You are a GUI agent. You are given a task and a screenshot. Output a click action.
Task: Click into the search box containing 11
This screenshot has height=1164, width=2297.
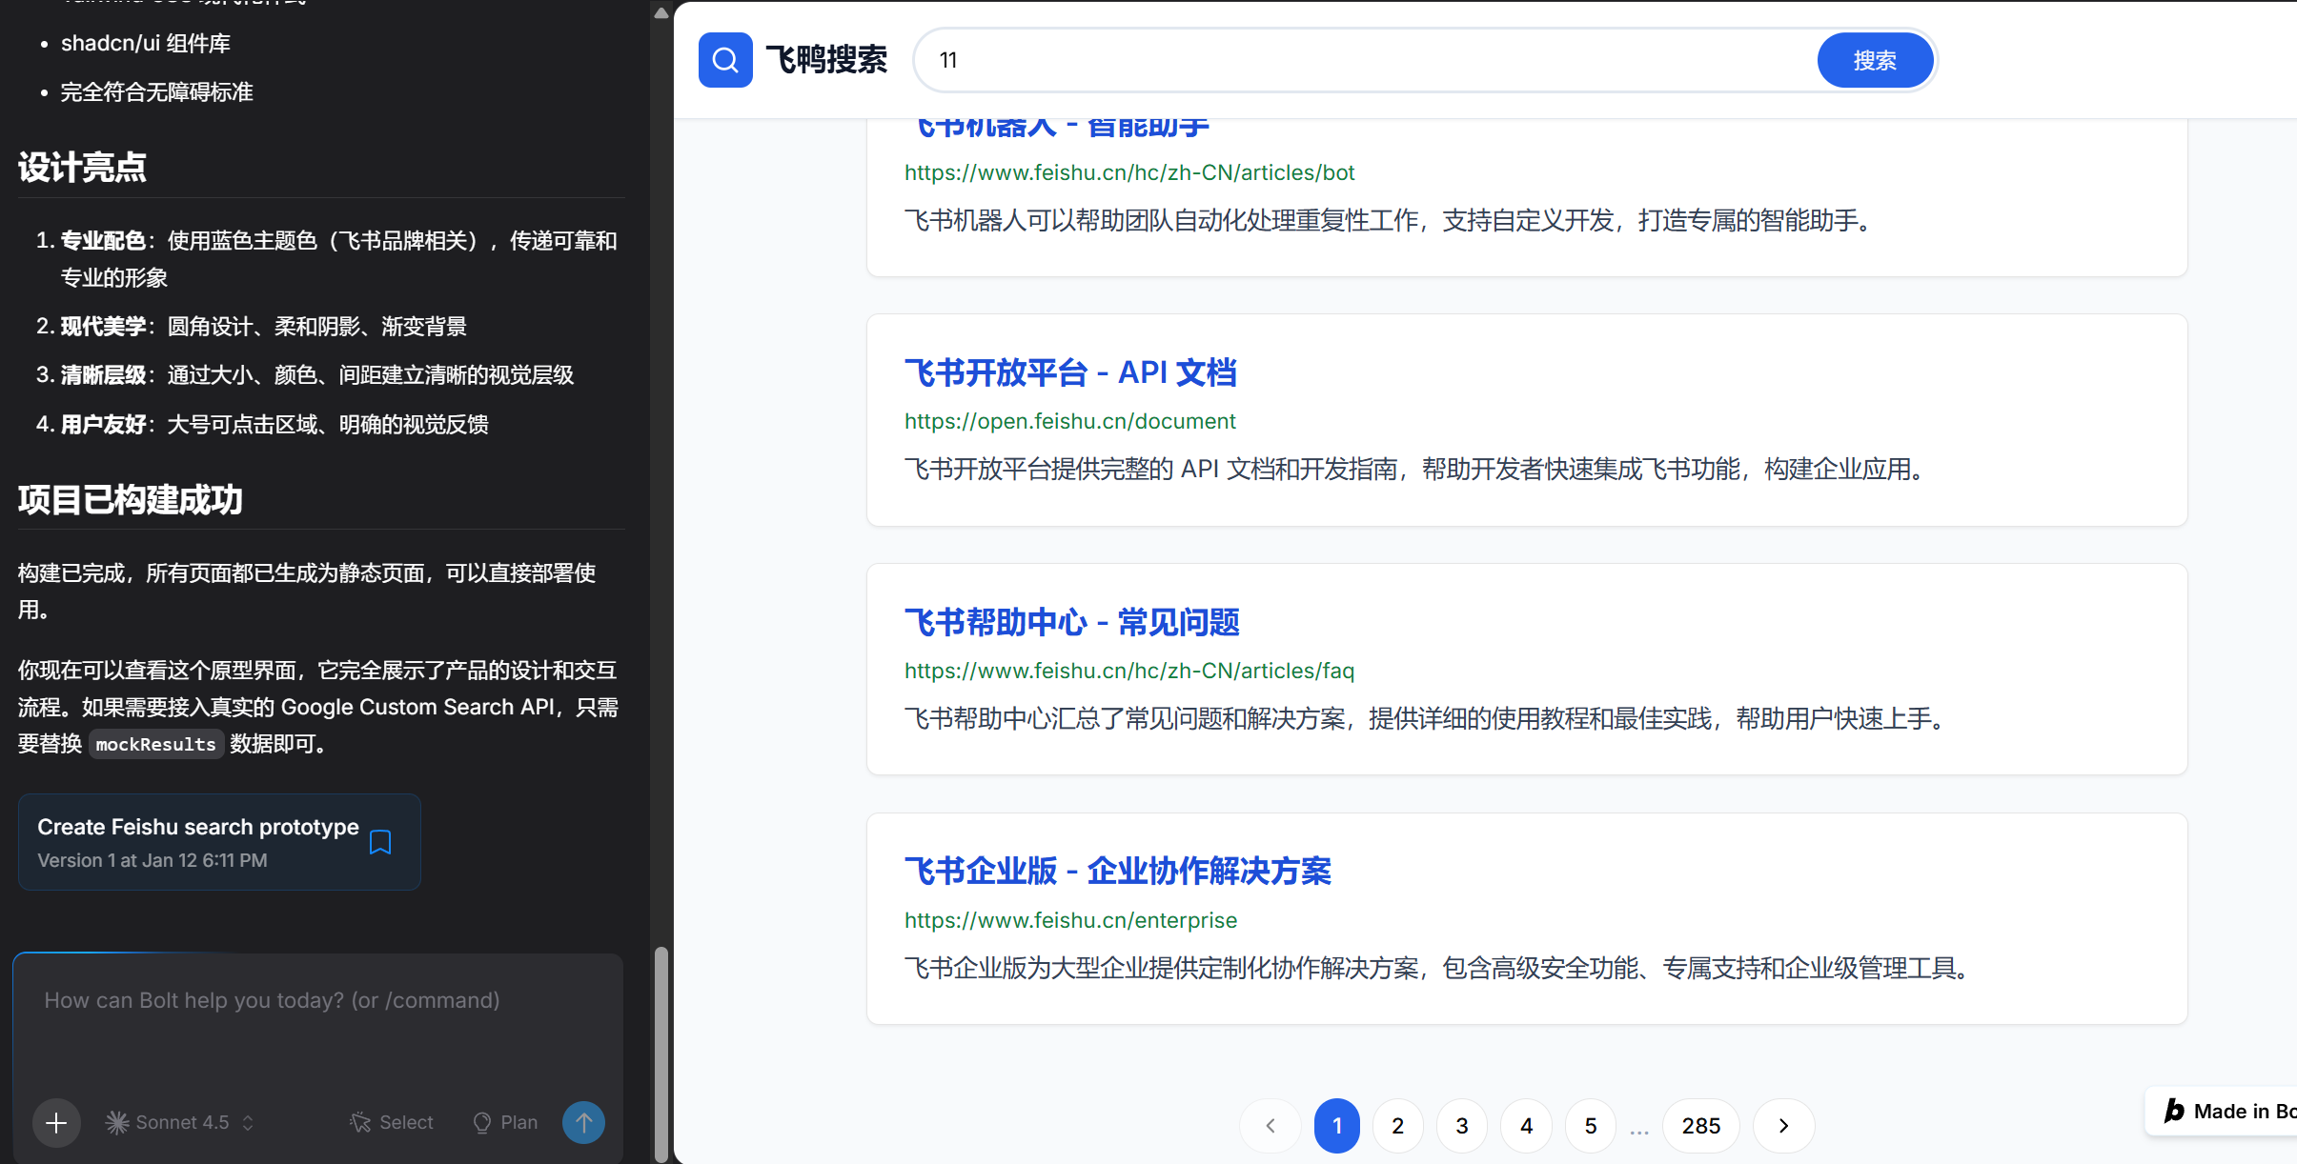click(1363, 60)
